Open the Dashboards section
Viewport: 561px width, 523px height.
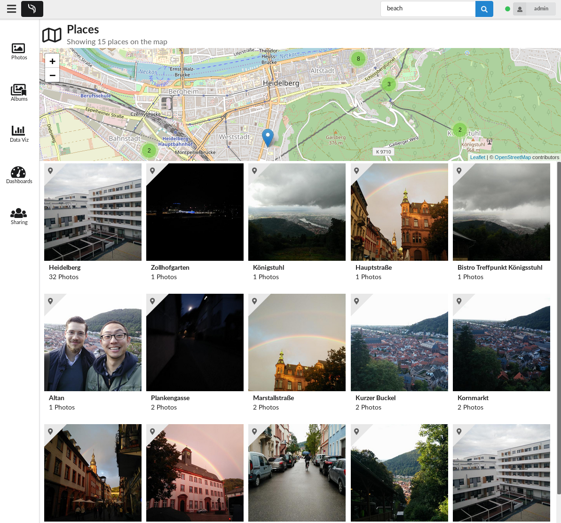coord(19,174)
